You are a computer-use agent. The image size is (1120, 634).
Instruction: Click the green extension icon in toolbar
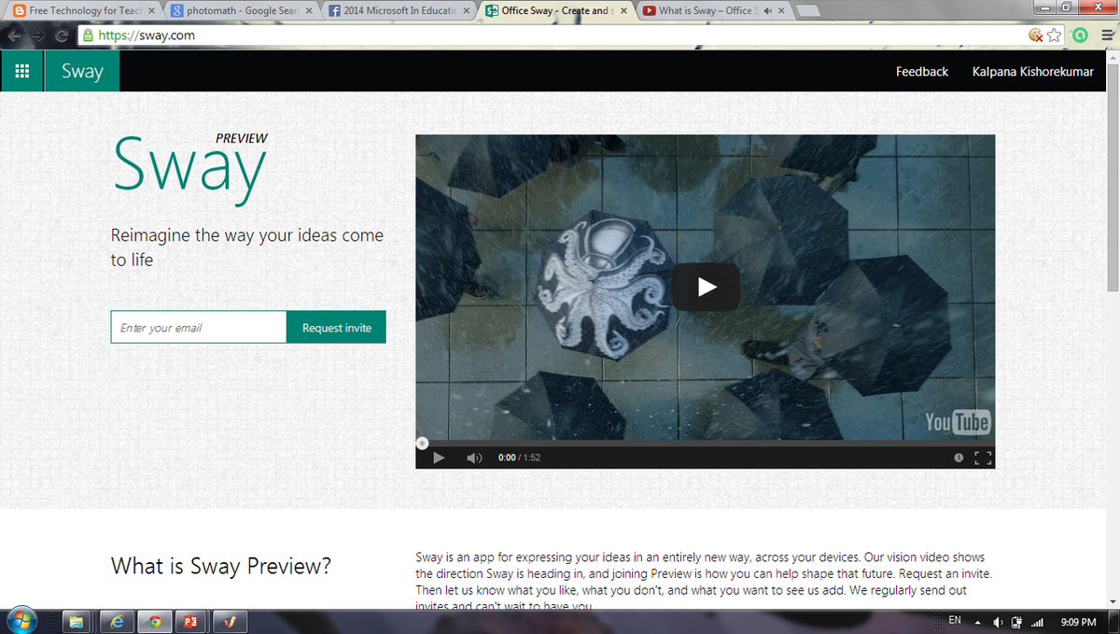pos(1080,35)
